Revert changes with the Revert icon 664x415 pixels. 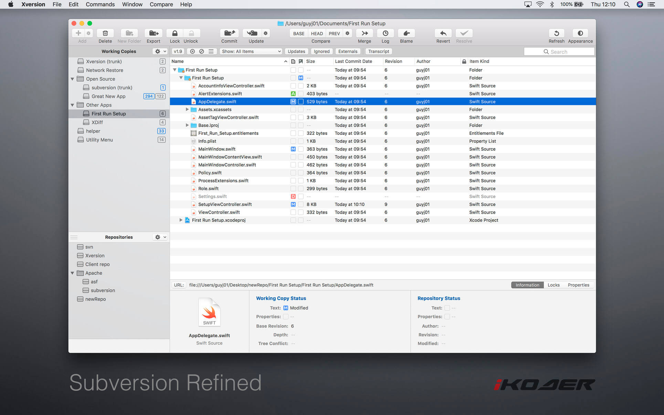point(443,33)
